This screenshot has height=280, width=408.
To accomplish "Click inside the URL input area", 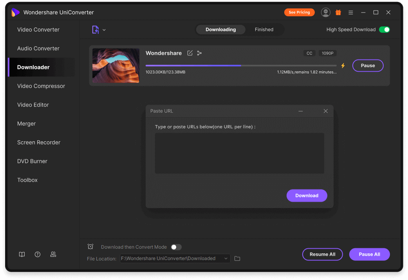I will [x=239, y=153].
